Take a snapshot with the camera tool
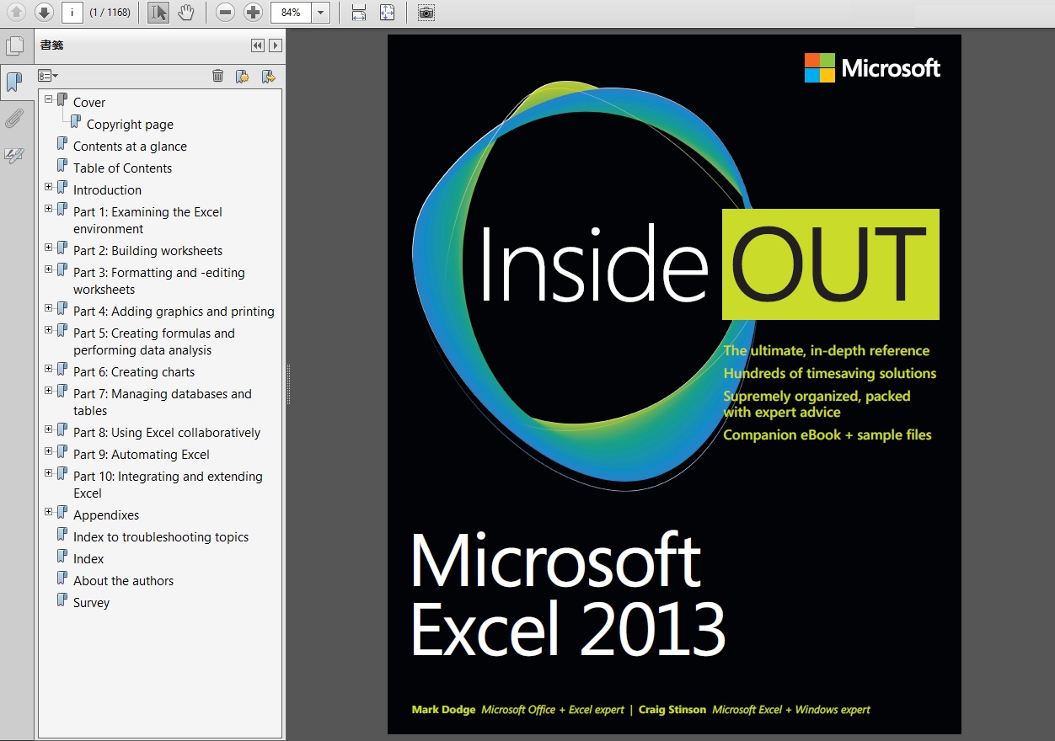This screenshot has width=1055, height=741. point(427,12)
